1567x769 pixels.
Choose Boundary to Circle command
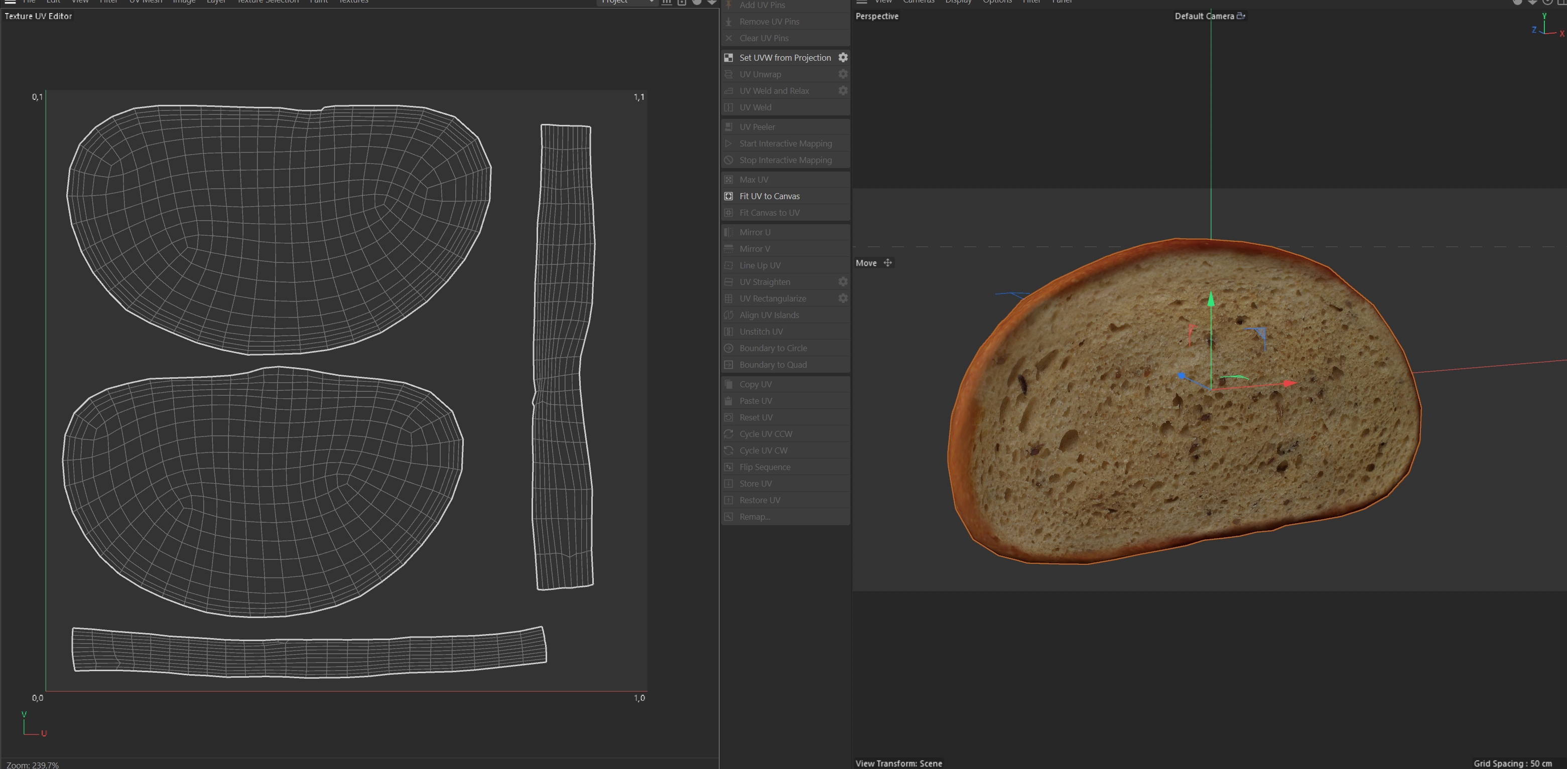(772, 348)
